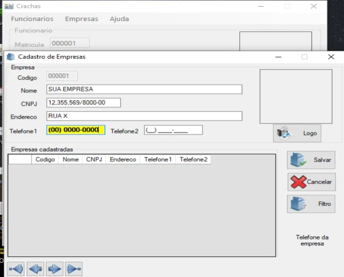
Task: Open the Empresas menu
Action: pos(81,19)
